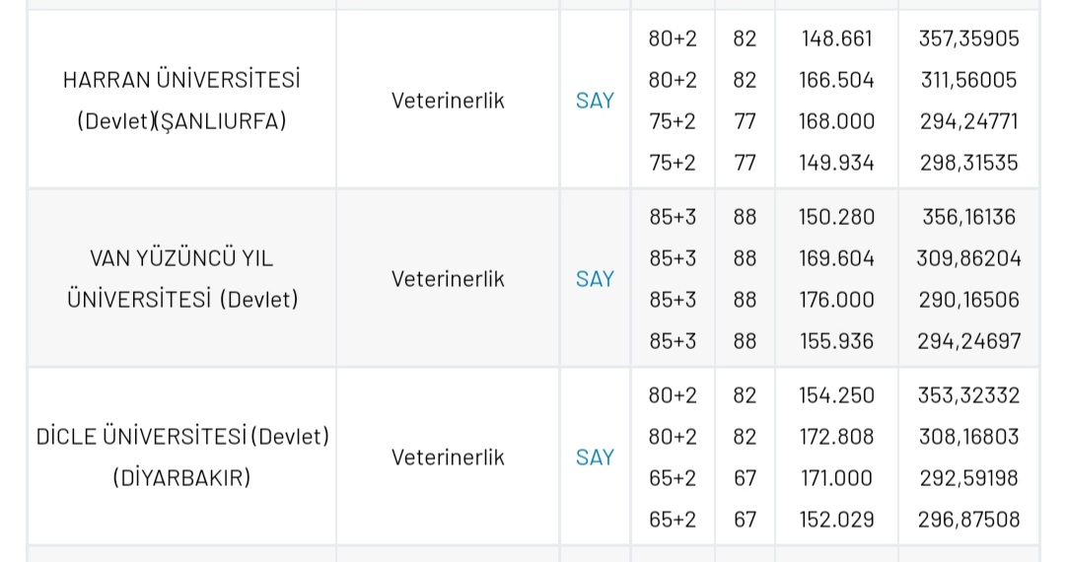Open the SAY link in Van Yüzüncü Yıl row
1065x562 pixels.
595,279
